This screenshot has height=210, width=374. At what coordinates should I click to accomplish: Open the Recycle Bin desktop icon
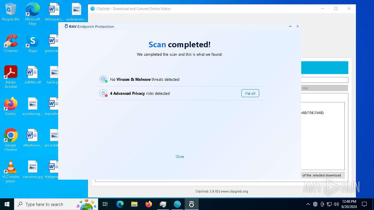[x=11, y=12]
